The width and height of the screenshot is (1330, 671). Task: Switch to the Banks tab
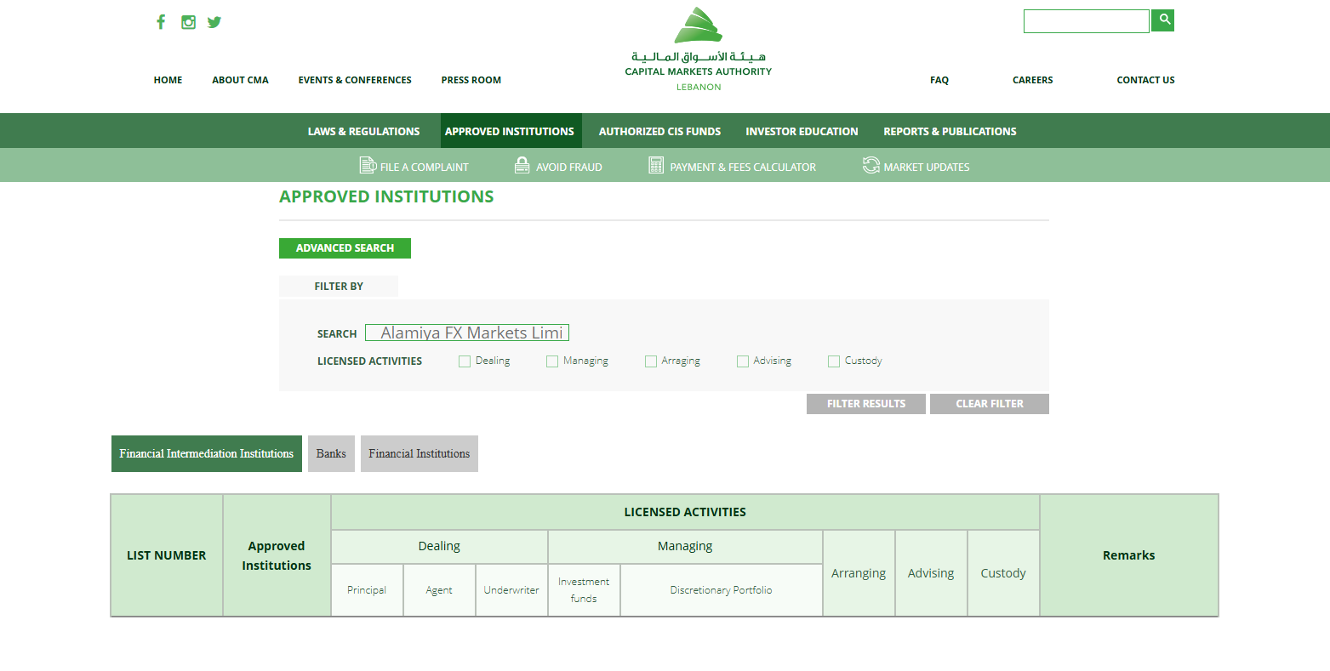click(x=331, y=454)
